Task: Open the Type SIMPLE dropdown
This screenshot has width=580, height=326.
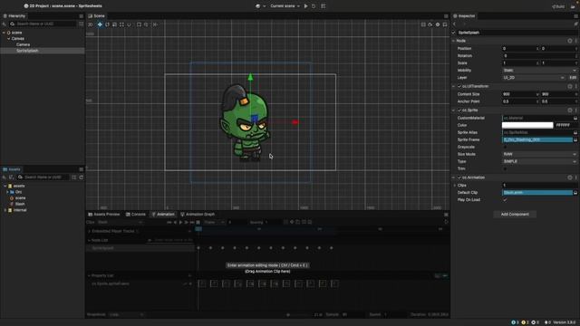Action: (539, 161)
